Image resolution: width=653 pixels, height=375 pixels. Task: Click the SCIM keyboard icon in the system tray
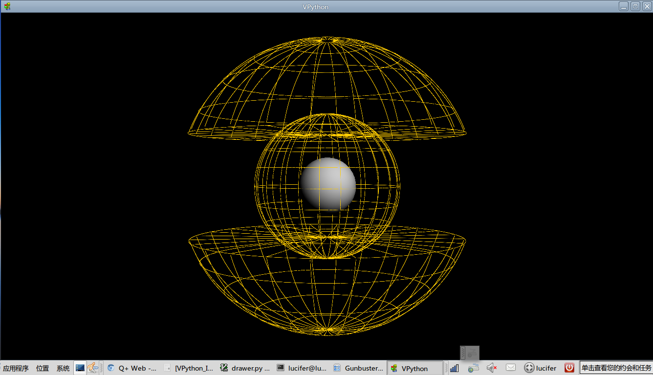click(473, 367)
